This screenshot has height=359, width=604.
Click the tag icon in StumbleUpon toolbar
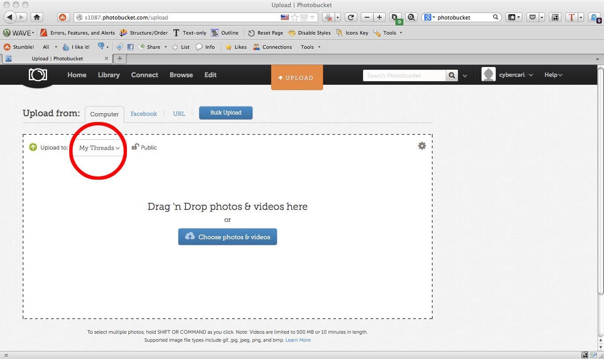(x=120, y=47)
